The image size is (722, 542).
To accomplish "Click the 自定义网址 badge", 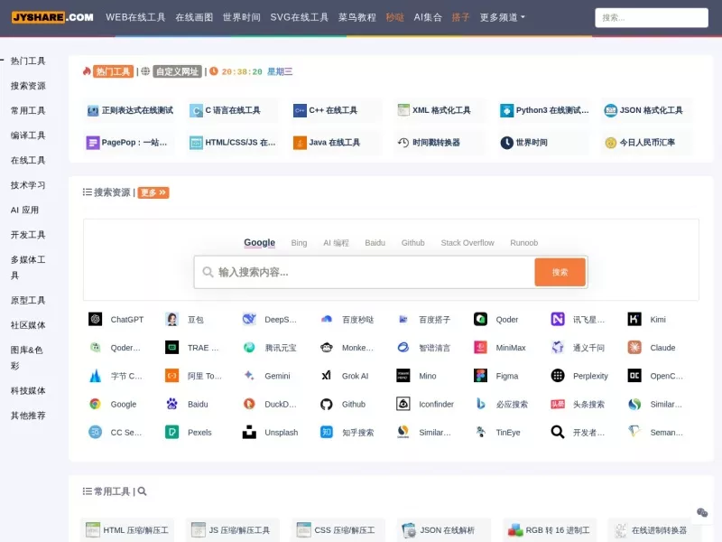I will click(177, 71).
